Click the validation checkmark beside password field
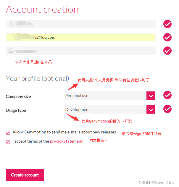The height and width of the screenshot is (187, 179). click(167, 51)
